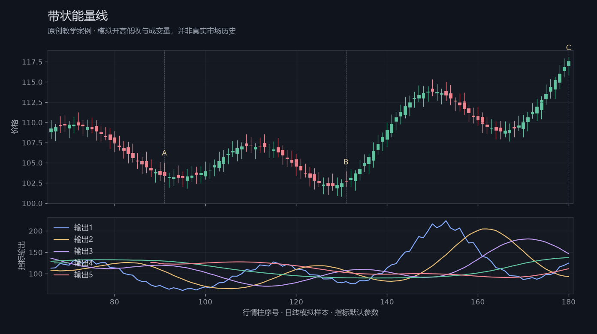Click the bottom axis tick "80"
597x334 pixels.
coord(115,301)
